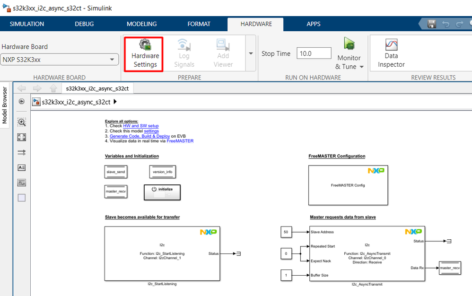472x296 pixels.
Task: Select the I2c_StartListening block
Action: [x=162, y=253]
